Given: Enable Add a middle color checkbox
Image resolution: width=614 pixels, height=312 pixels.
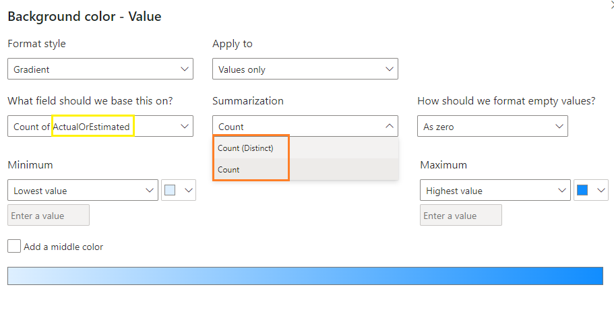Looking at the screenshot, I should click(x=14, y=246).
